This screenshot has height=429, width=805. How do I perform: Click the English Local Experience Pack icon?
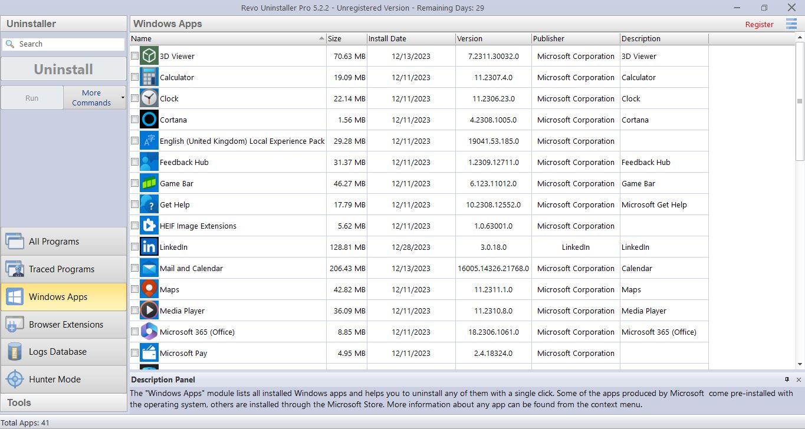coord(149,141)
